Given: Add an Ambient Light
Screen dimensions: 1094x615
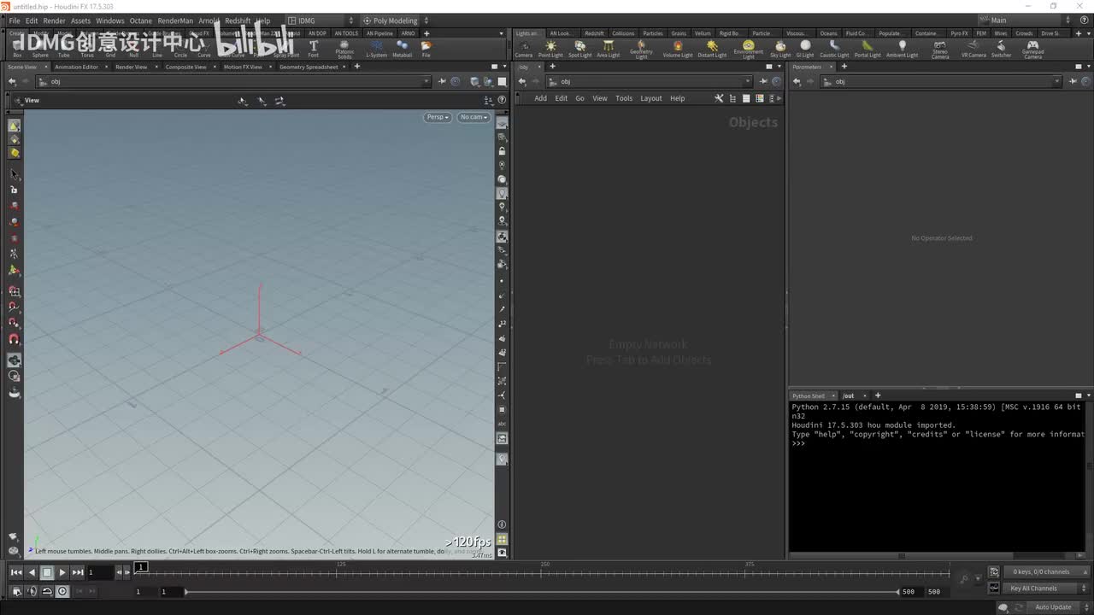Looking at the screenshot, I should coord(902,49).
